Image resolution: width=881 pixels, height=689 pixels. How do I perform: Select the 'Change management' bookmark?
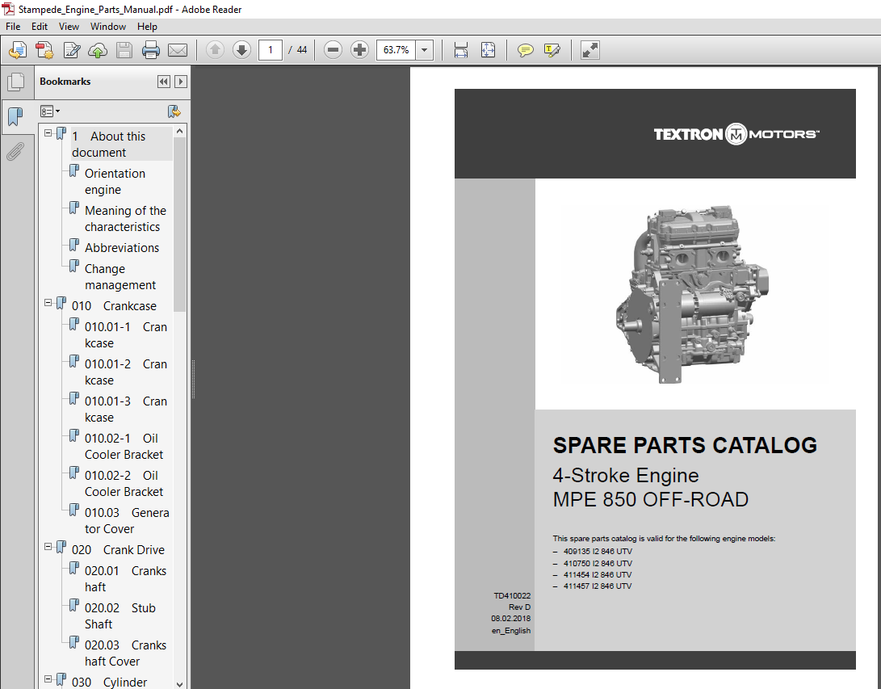pos(120,277)
